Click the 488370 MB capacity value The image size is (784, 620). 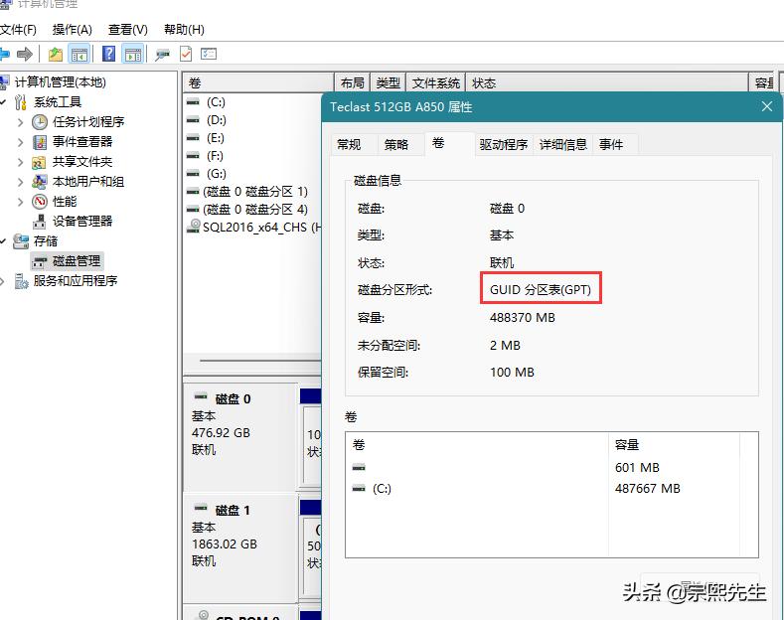coord(523,318)
